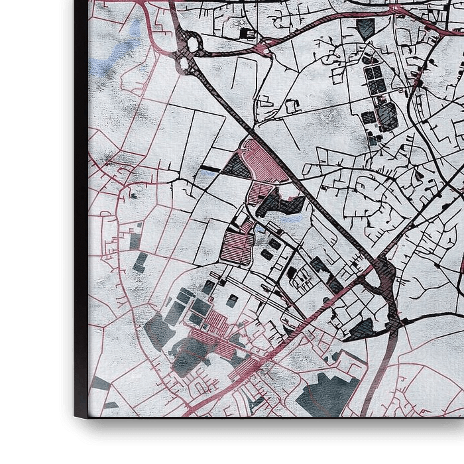Click the double roundabout interchange
Viewport: 464px width, 464px height.
click(188, 53)
